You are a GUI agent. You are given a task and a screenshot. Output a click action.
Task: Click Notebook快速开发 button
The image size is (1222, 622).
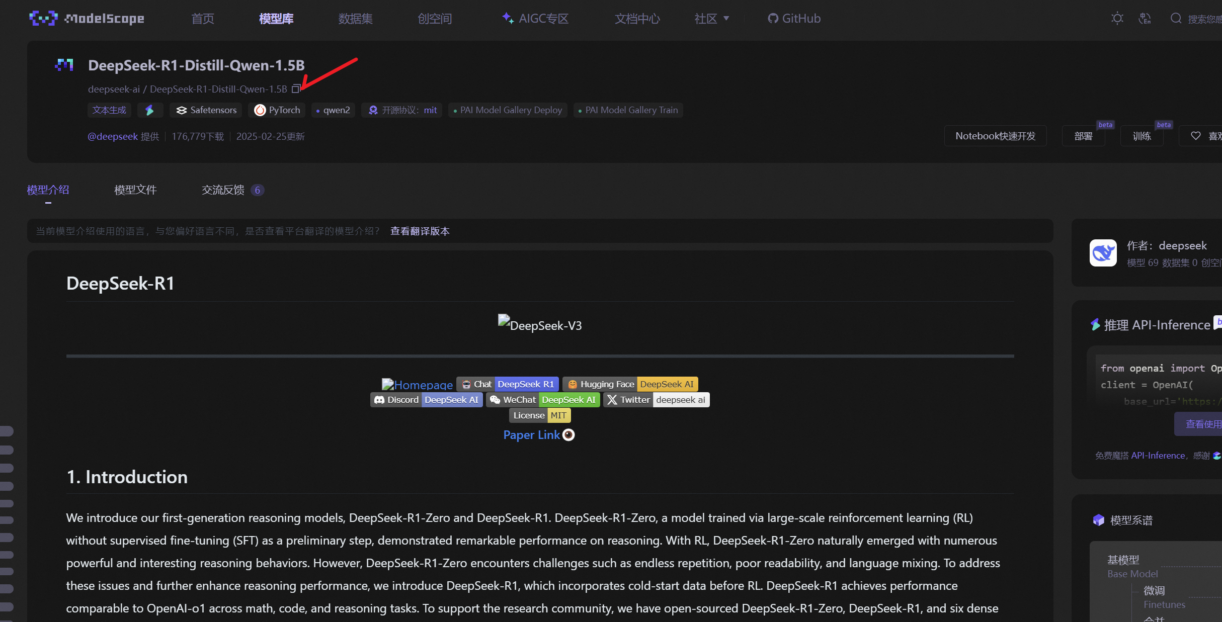pyautogui.click(x=996, y=136)
